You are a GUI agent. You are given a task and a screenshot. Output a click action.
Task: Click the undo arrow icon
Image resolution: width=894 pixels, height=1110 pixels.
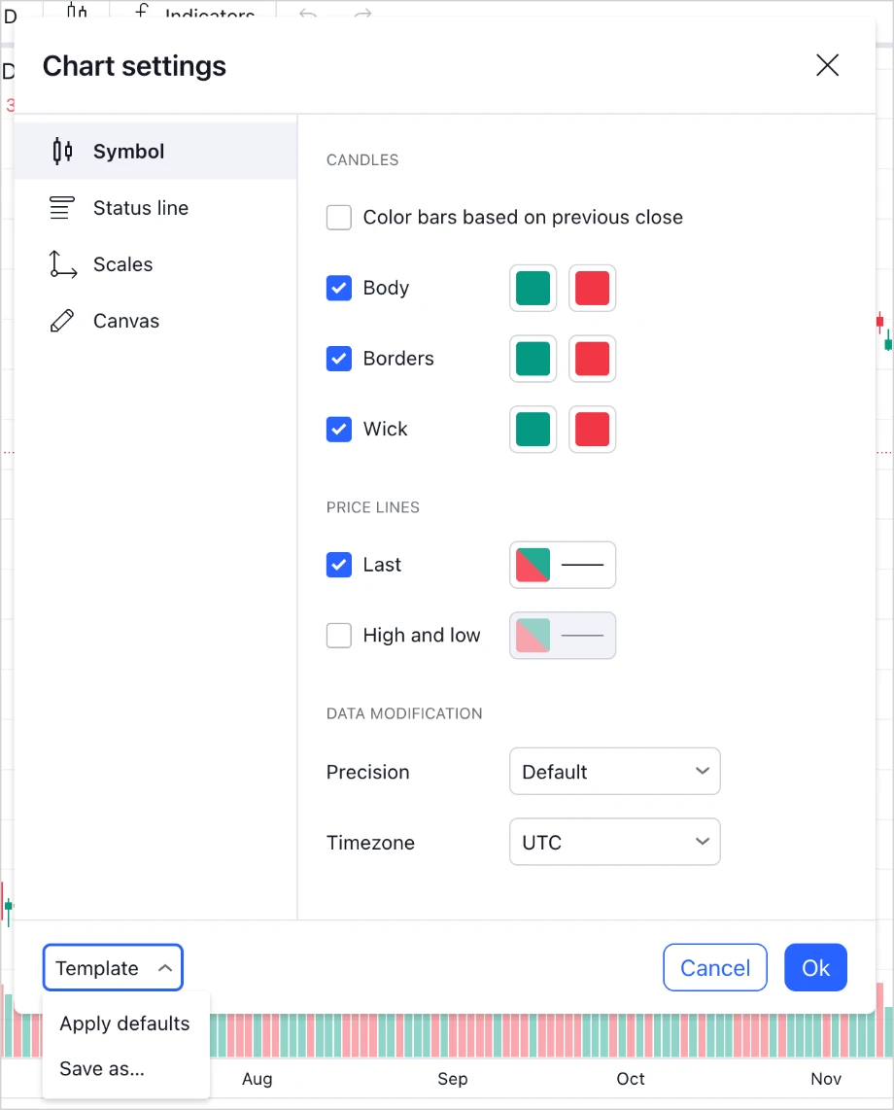click(x=308, y=12)
